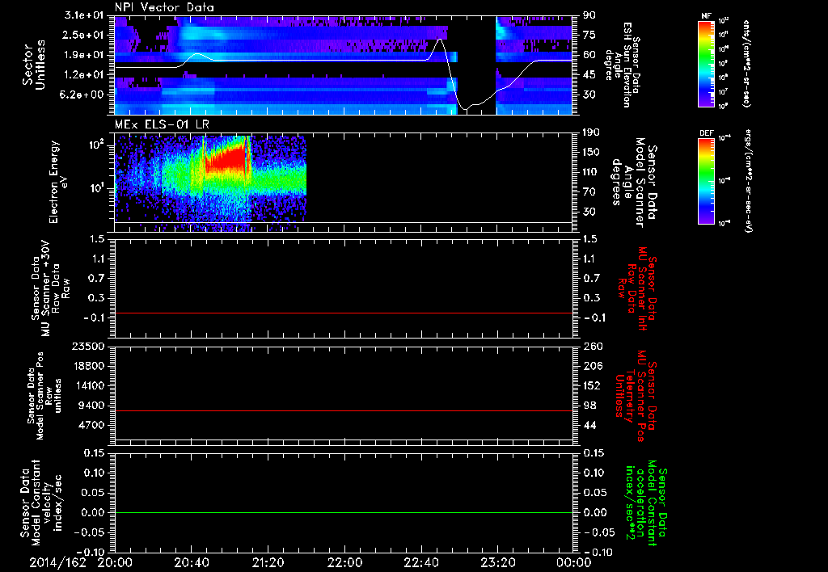Viewport: 828px width, 572px height.
Task: Pick the 00:00 time tick label
Action: [574, 562]
